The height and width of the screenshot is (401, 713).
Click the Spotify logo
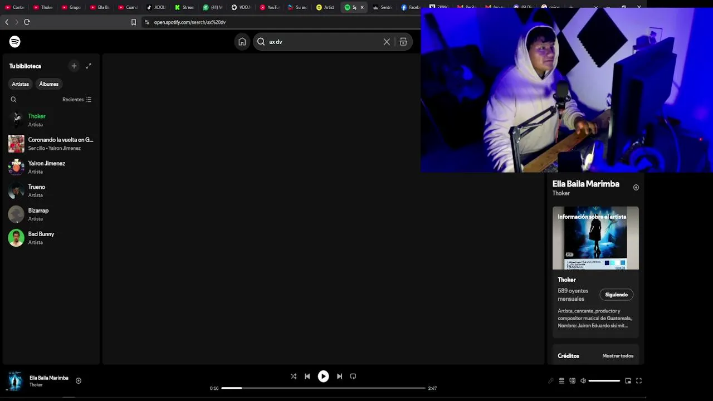(x=15, y=42)
